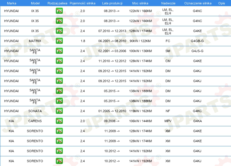The image size is (231, 166).
Task: Click the Nadwozie column header
Action: click(168, 3)
